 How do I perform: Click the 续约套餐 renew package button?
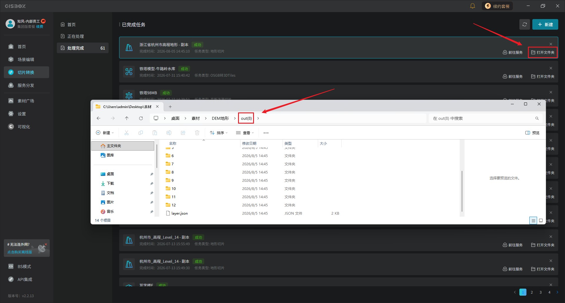pyautogui.click(x=497, y=6)
